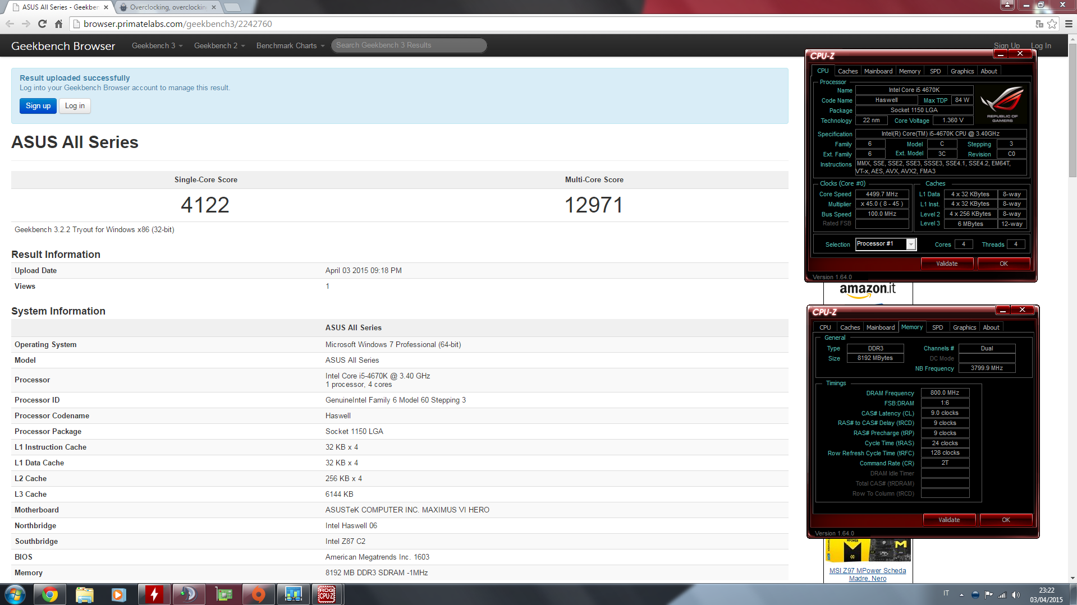Click the Chrome address bar URL
The width and height of the screenshot is (1077, 605).
point(178,24)
